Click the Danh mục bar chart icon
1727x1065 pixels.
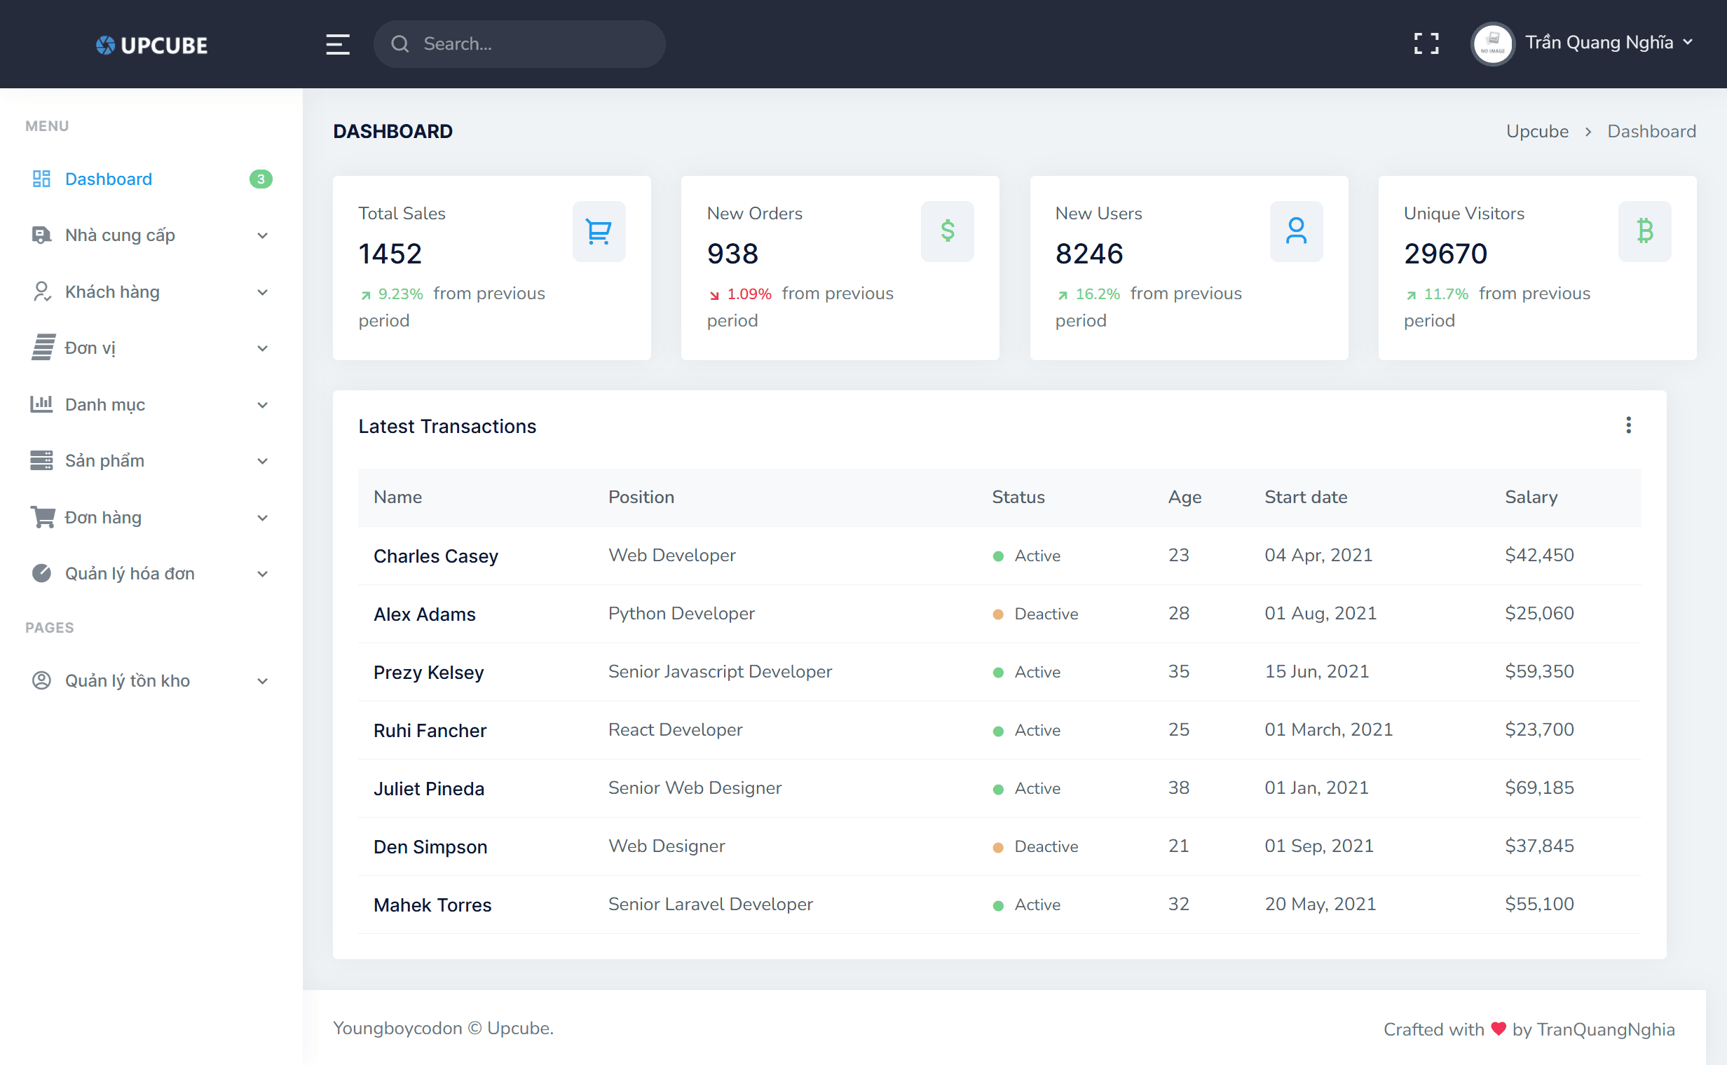(41, 404)
